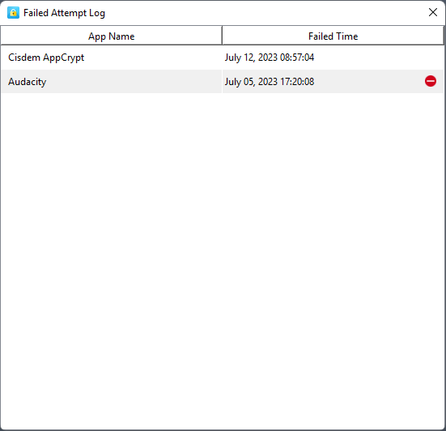The width and height of the screenshot is (446, 431).
Task: Select the July 12, 2023 08:57:04 timestamp
Action: click(270, 58)
